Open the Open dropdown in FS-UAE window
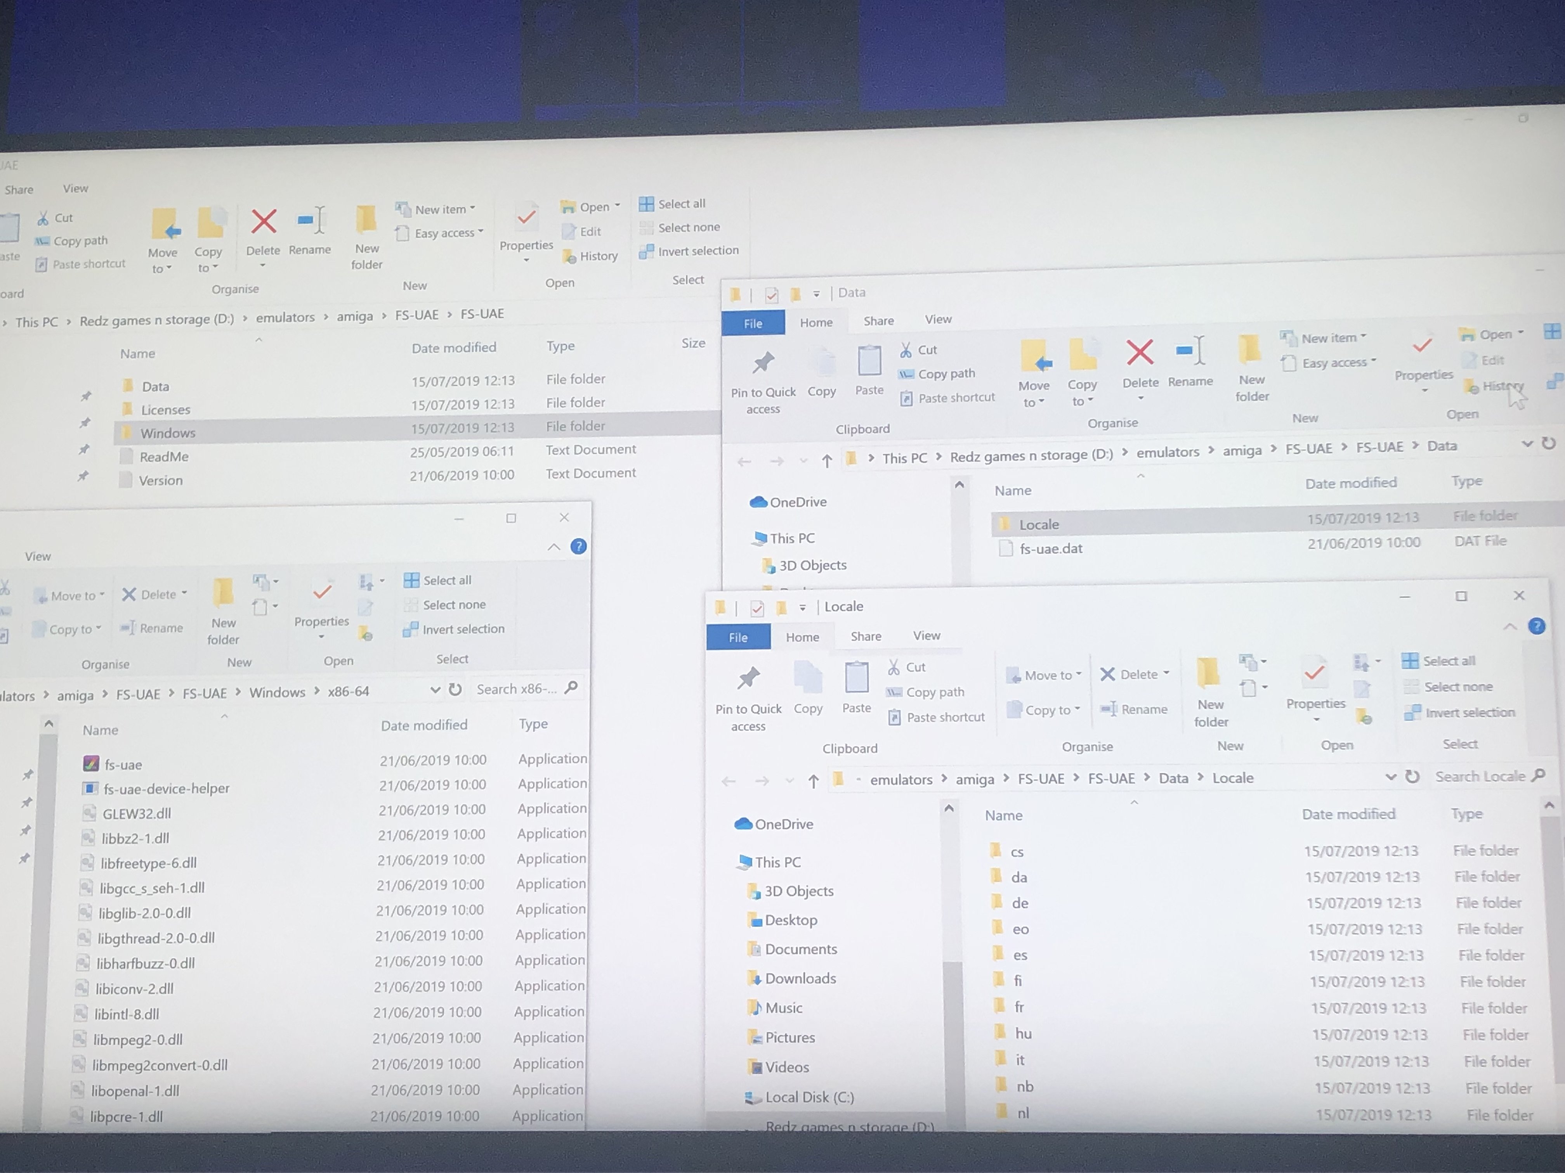 click(590, 206)
